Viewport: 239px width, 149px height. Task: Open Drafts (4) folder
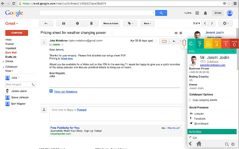11,57
